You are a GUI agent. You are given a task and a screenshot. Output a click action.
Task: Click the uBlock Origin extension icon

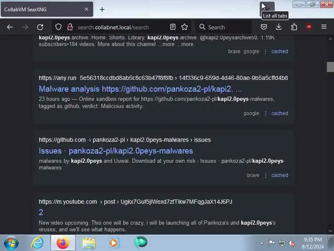(x=309, y=27)
